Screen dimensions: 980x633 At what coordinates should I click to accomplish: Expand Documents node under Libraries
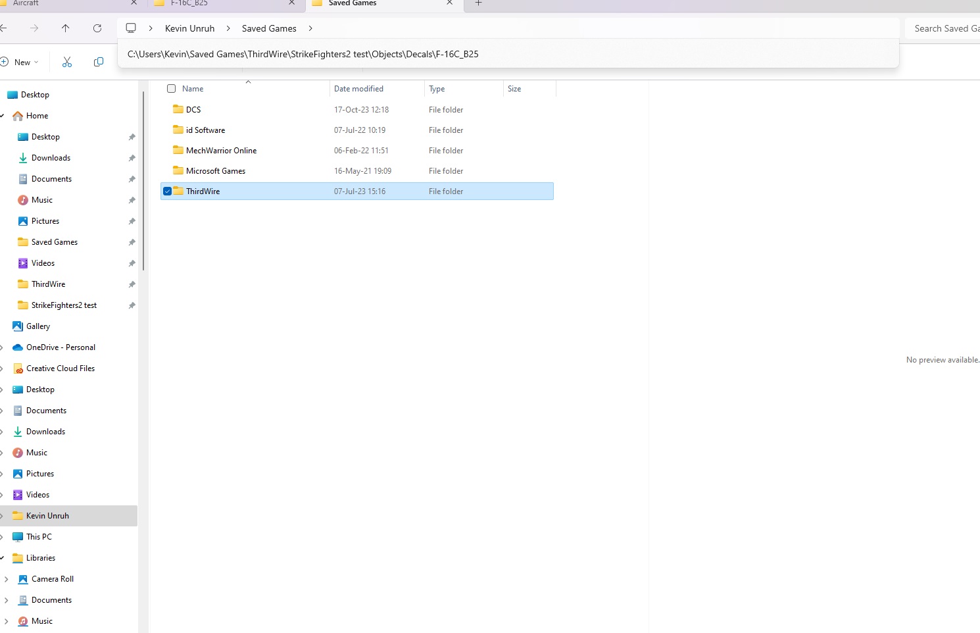(6, 600)
